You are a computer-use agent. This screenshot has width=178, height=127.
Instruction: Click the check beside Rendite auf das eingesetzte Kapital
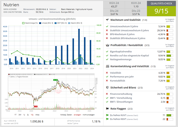point(107,55)
